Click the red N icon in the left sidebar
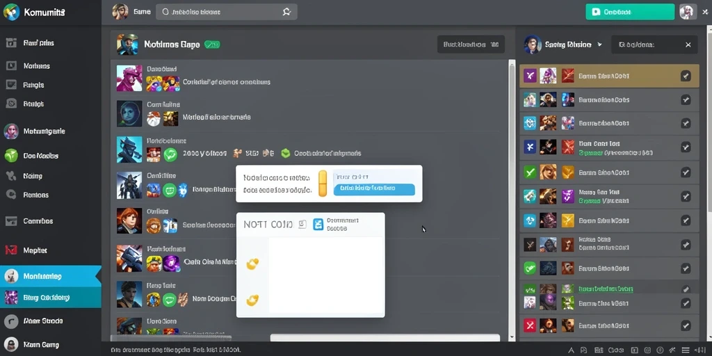This screenshot has width=712, height=356. coord(11,250)
